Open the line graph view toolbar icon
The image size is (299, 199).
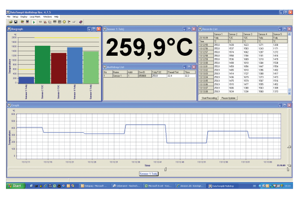point(50,22)
